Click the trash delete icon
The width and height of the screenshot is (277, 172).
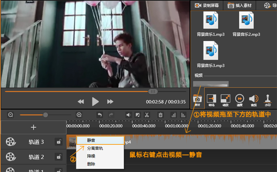pyautogui.click(x=160, y=115)
